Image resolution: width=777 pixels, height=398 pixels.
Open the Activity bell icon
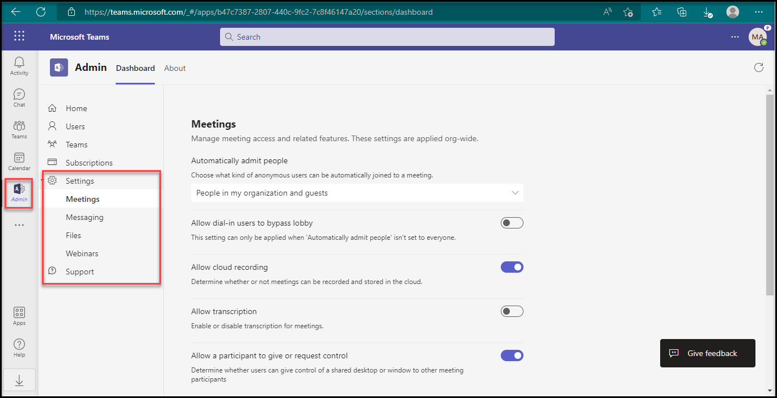[19, 66]
